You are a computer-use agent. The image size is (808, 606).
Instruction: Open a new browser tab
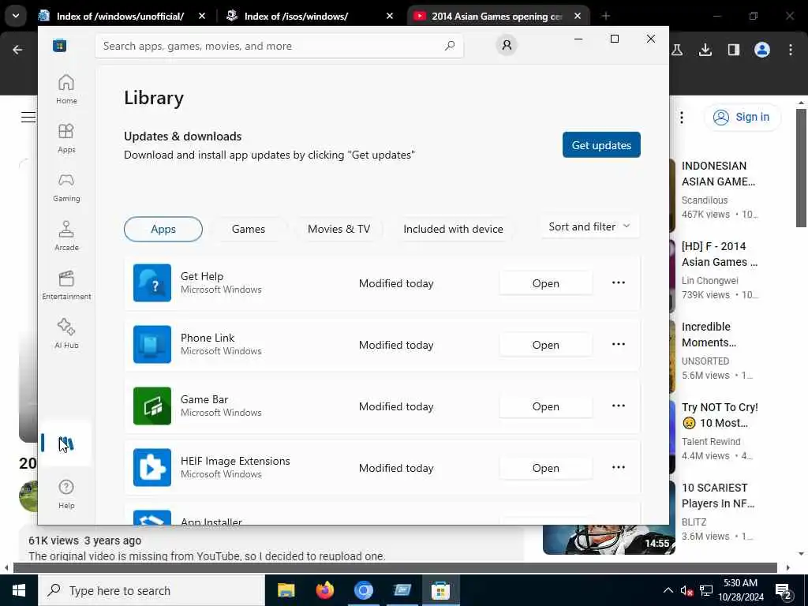tap(605, 16)
